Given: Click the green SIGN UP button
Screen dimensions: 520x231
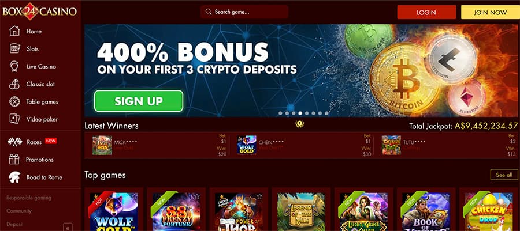Looking at the screenshot, I should coord(139,101).
